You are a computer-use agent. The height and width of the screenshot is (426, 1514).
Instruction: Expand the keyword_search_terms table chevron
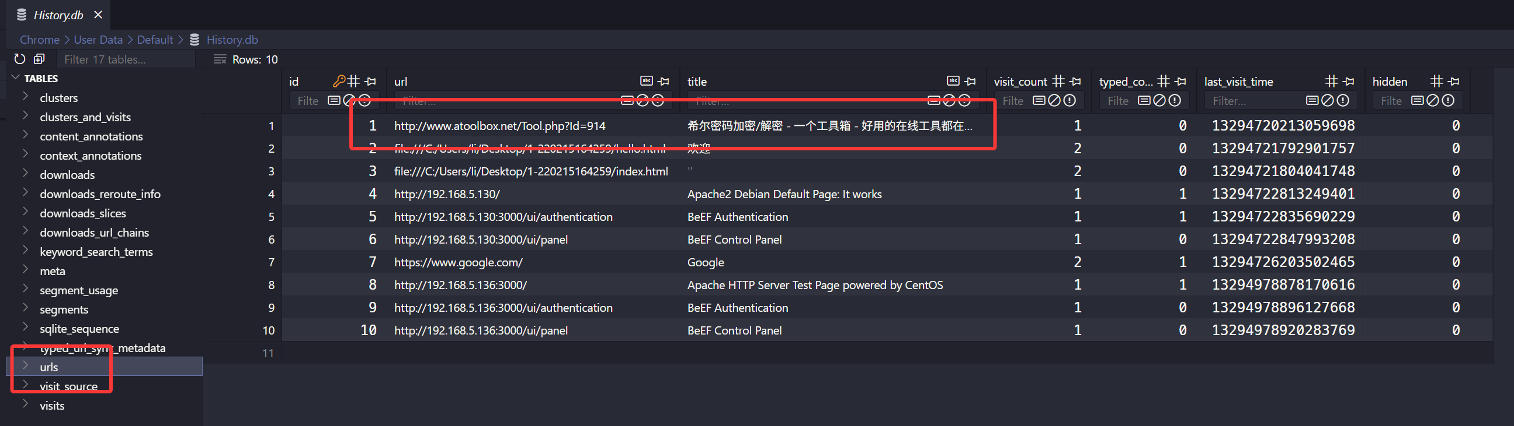pyautogui.click(x=25, y=249)
